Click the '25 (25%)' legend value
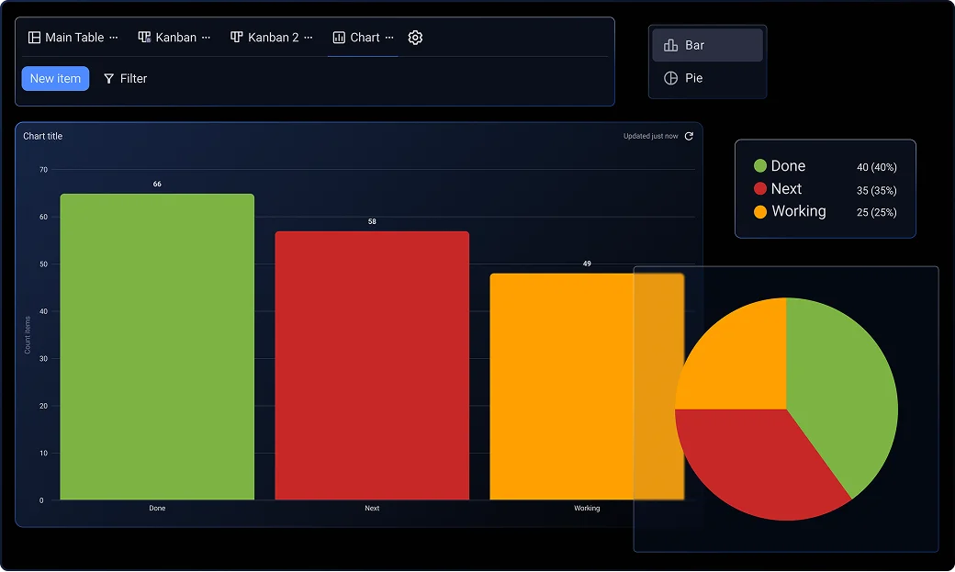Image resolution: width=955 pixels, height=572 pixels. coord(876,212)
